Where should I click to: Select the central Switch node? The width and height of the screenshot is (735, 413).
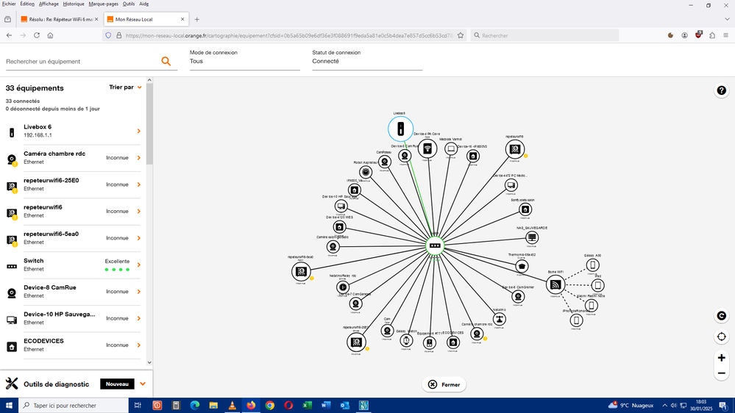[434, 245]
